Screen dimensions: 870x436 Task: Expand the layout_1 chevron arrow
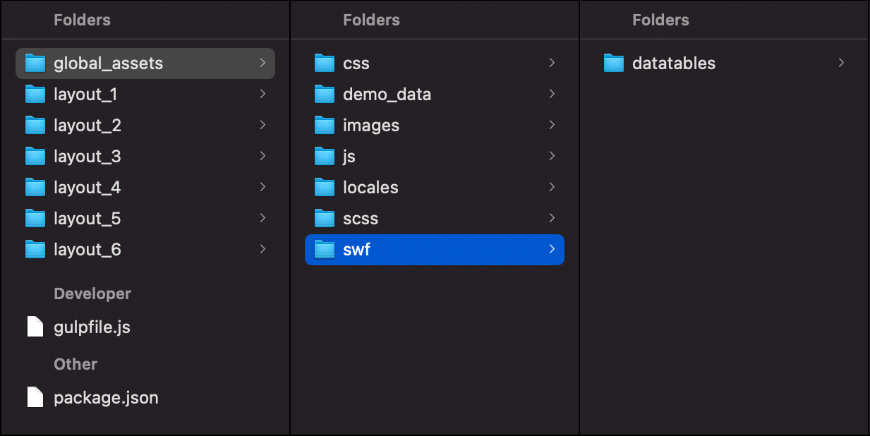click(262, 94)
